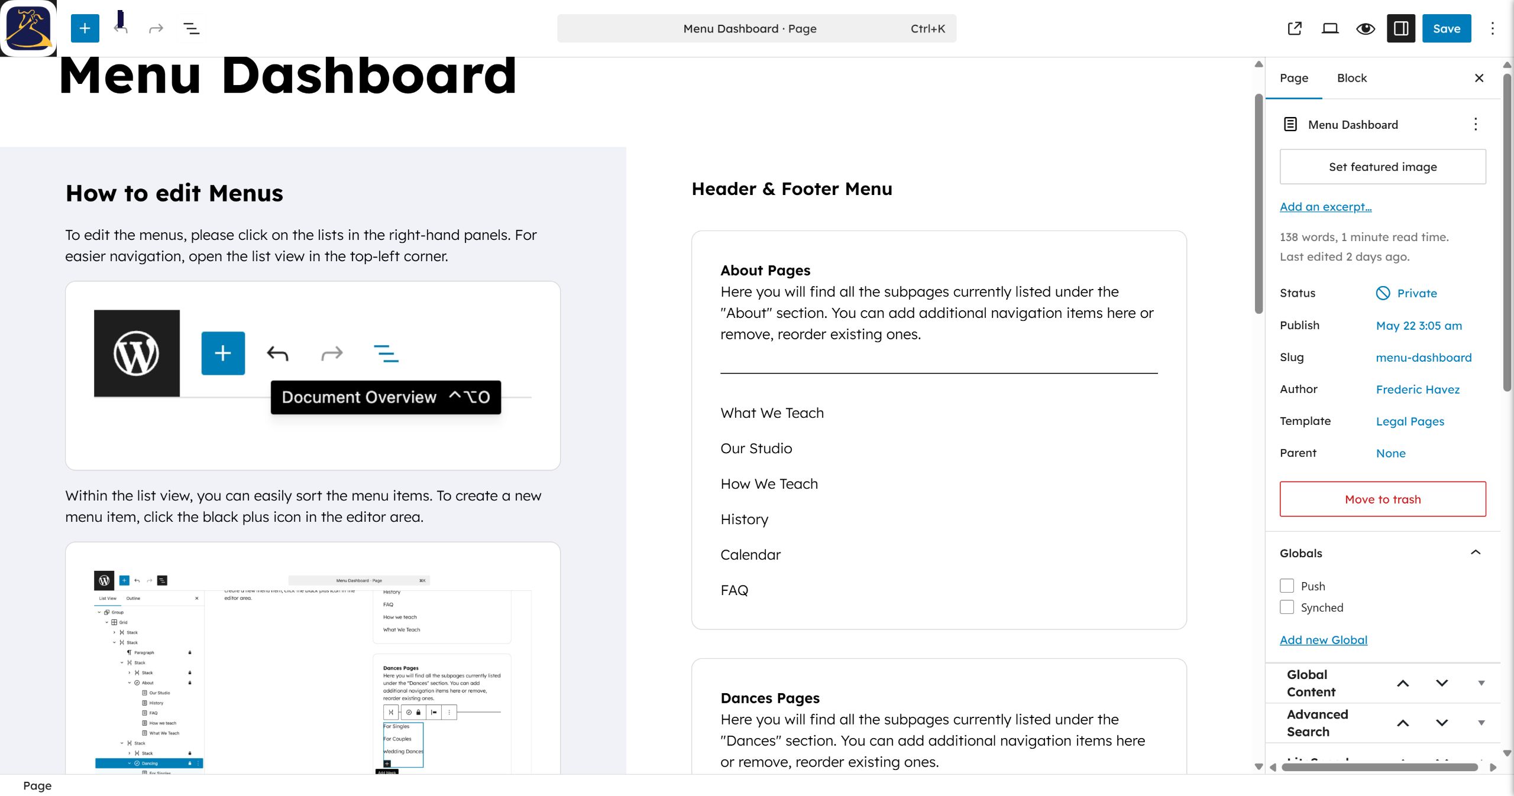Click How to edit Menus heading
Screen dimensions: 1514x796
(x=174, y=193)
